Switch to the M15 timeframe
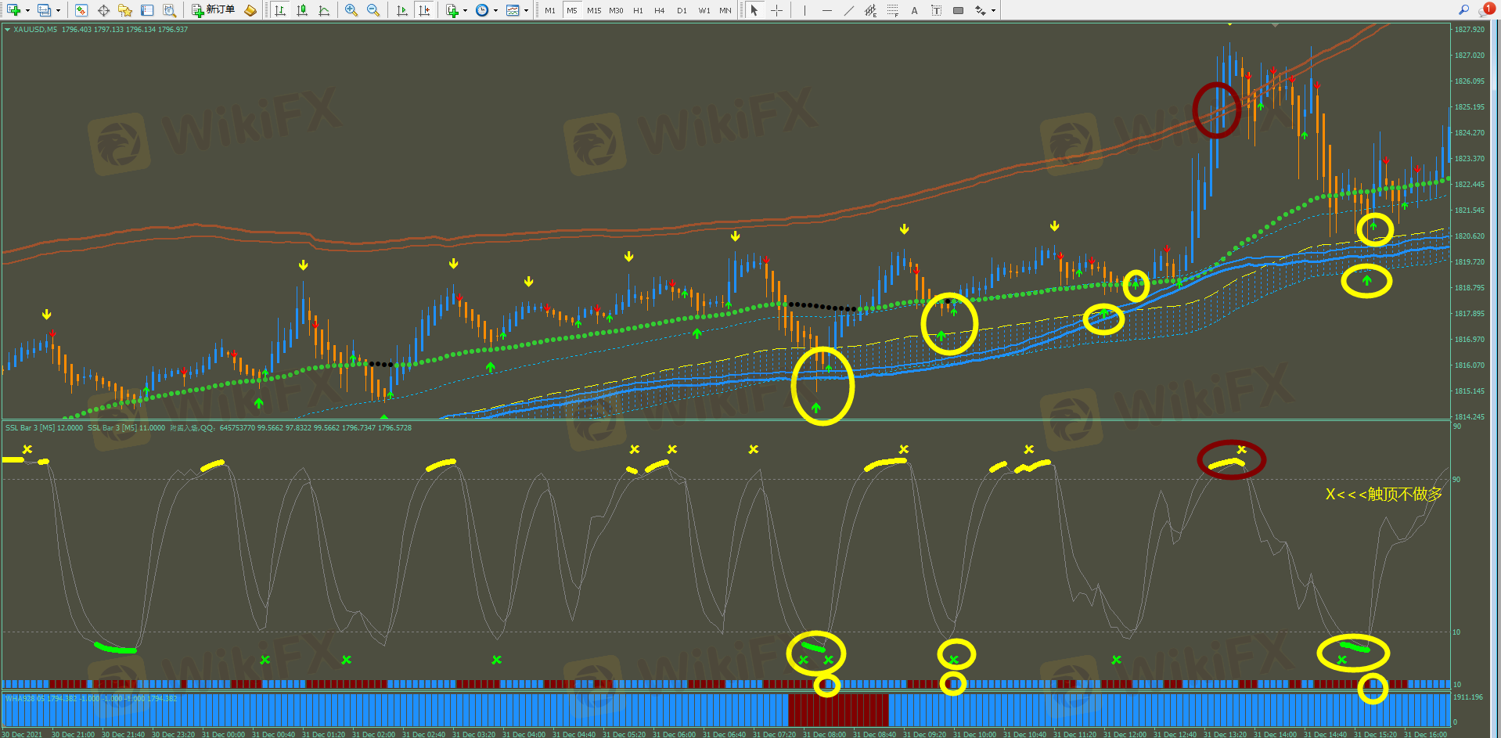This screenshot has height=738, width=1501. coord(594,10)
